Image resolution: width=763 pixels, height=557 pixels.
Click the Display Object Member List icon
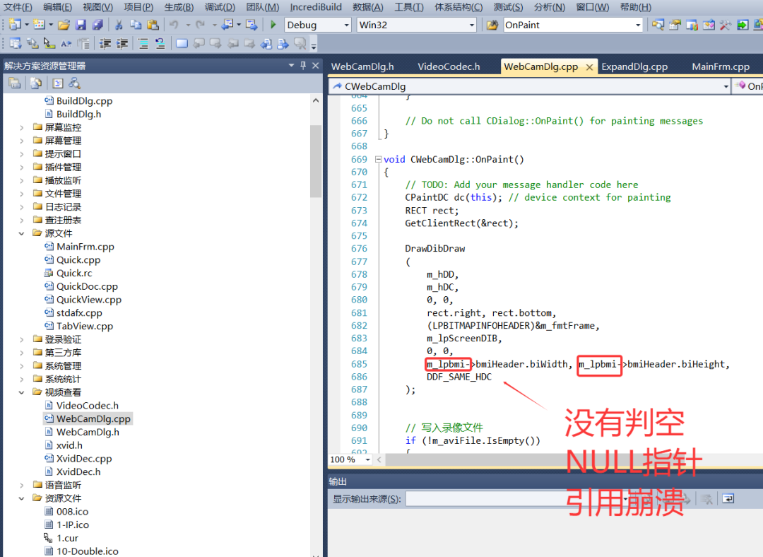point(15,44)
